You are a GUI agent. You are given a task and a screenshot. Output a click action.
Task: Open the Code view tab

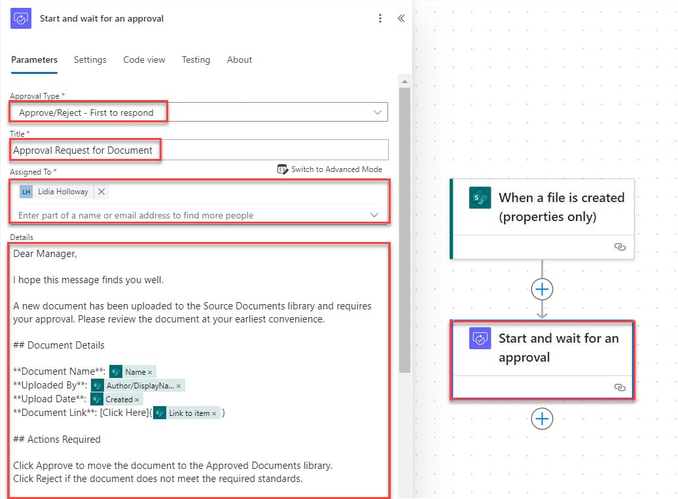pos(144,60)
